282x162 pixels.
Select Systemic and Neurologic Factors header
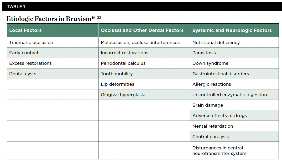[x=232, y=30]
